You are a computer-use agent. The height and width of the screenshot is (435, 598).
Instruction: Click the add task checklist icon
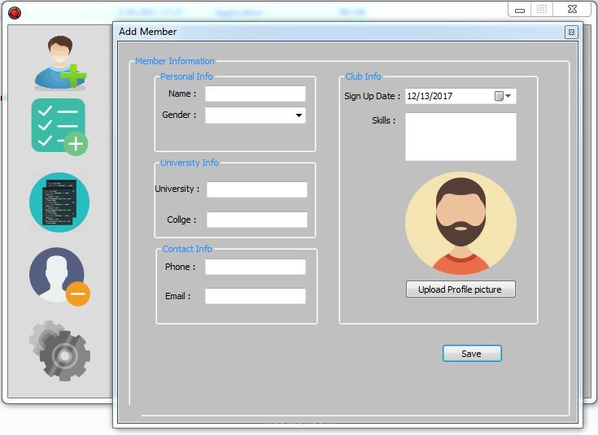click(59, 127)
